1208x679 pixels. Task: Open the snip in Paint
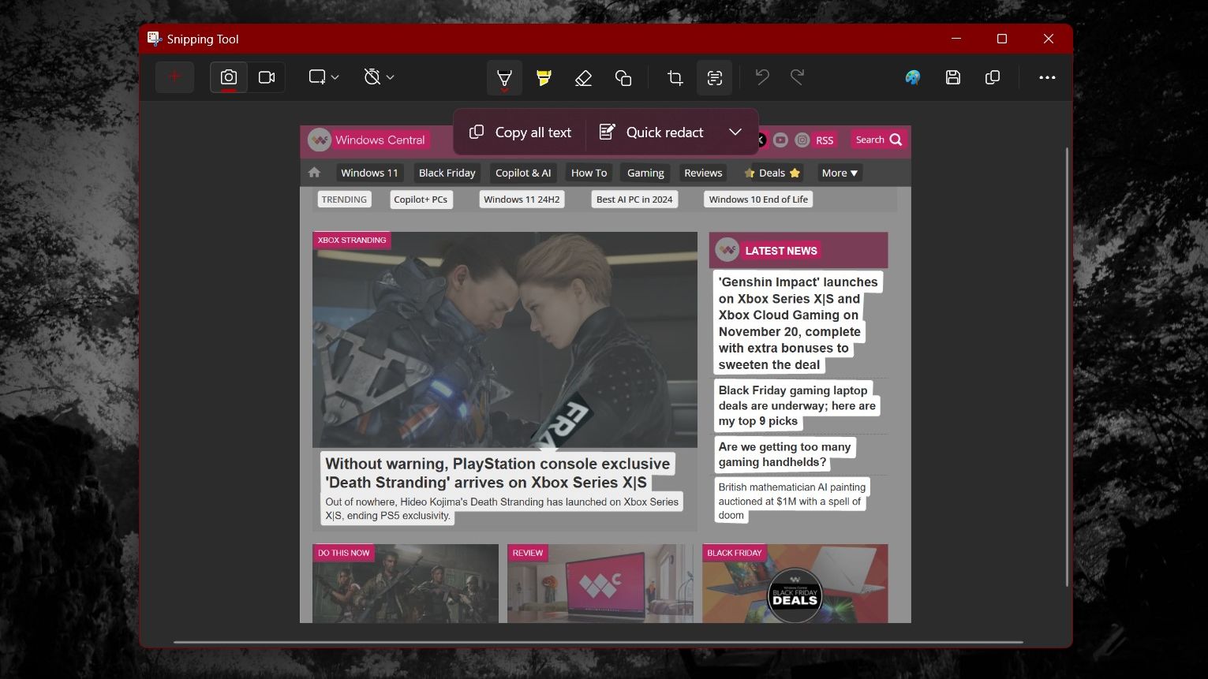[913, 77]
